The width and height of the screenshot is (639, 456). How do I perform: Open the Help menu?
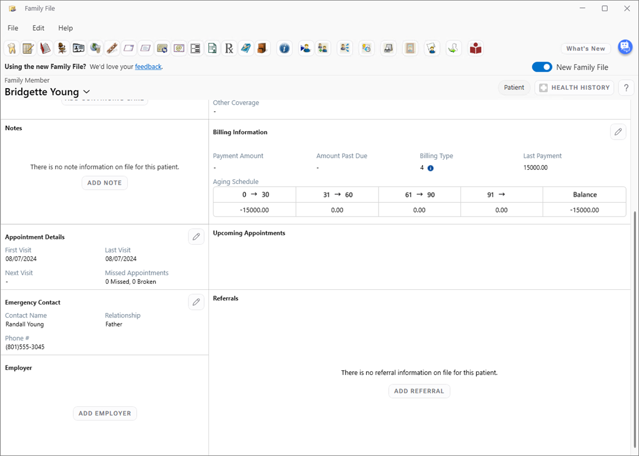tap(66, 28)
